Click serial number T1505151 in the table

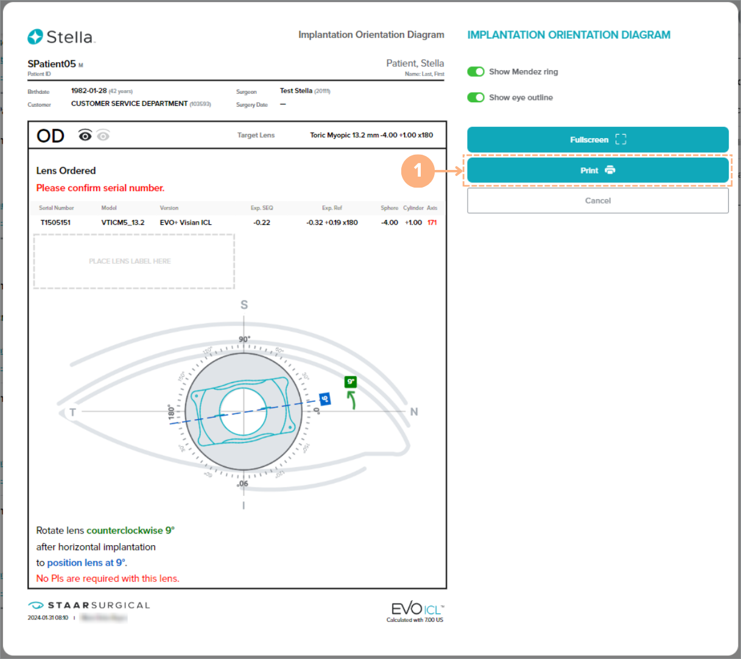[55, 222]
